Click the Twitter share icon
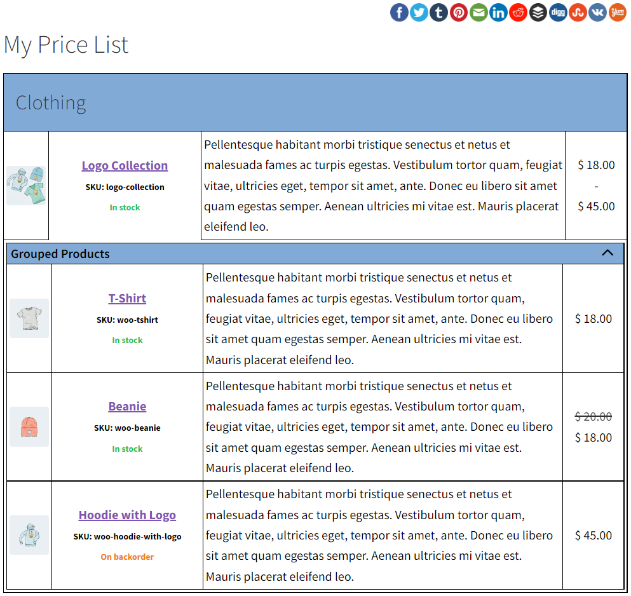Image resolution: width=631 pixels, height=596 pixels. [419, 12]
